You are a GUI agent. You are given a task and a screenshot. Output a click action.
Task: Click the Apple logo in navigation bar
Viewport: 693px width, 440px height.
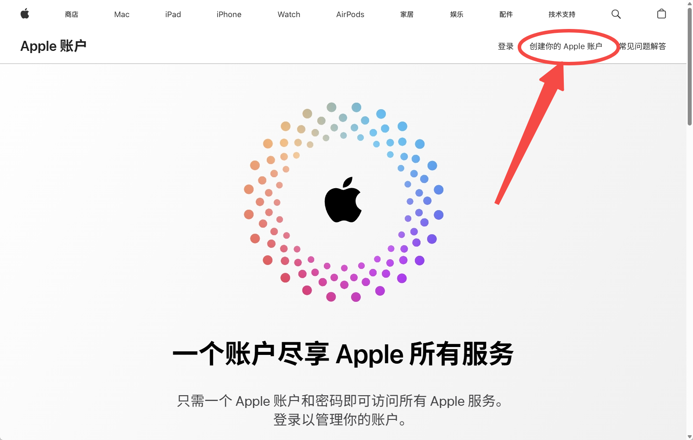[25, 14]
